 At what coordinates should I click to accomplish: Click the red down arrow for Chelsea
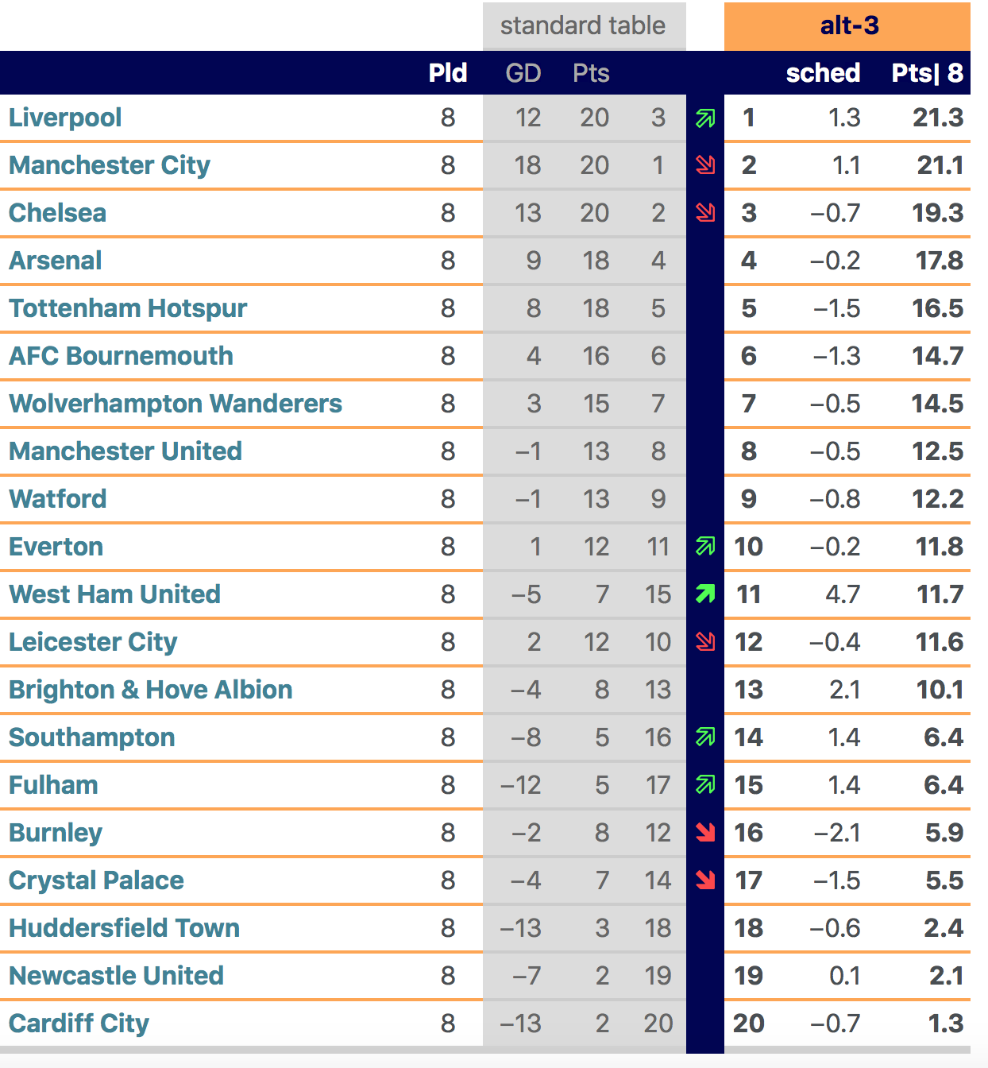point(705,213)
